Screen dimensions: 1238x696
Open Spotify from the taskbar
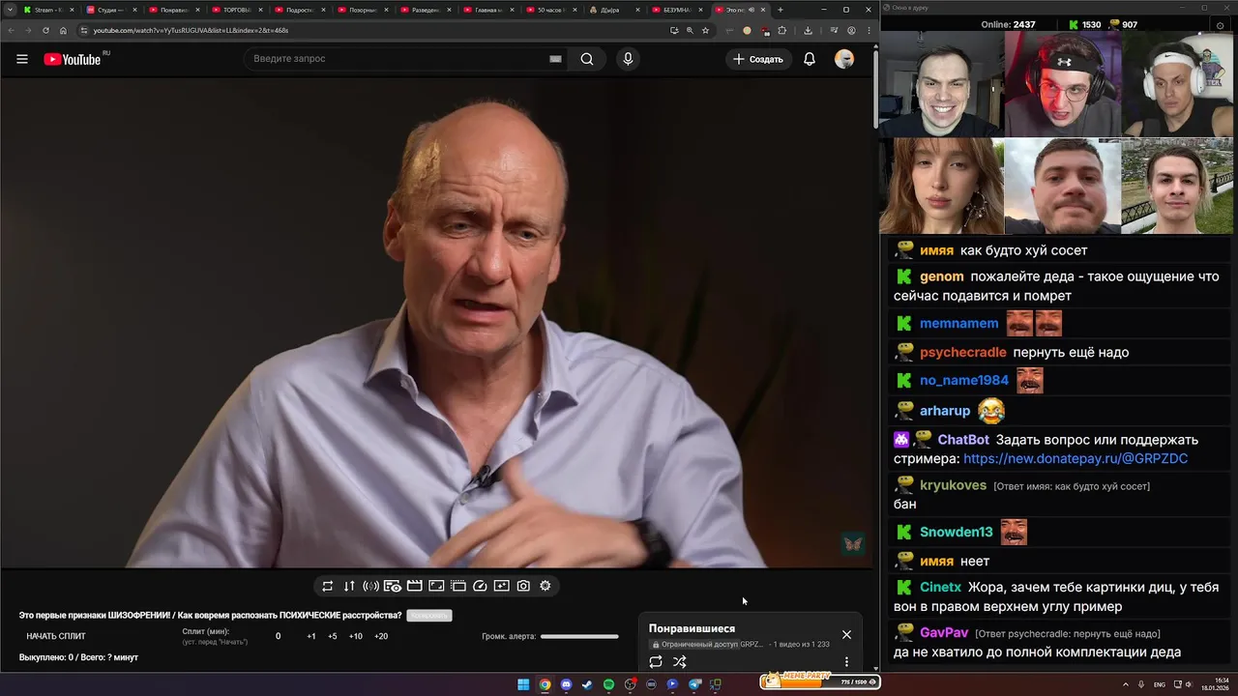click(608, 684)
